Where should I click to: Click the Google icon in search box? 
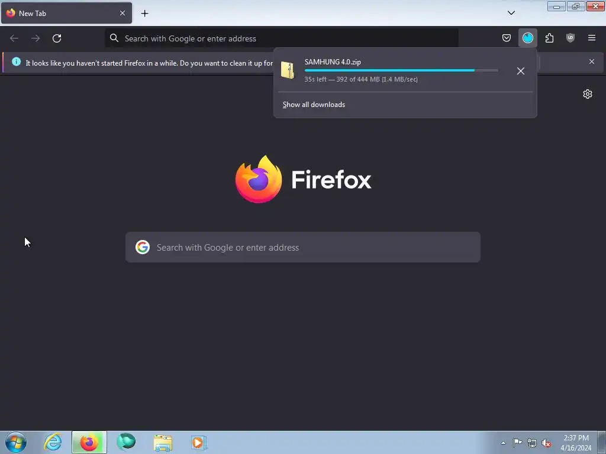pyautogui.click(x=143, y=247)
